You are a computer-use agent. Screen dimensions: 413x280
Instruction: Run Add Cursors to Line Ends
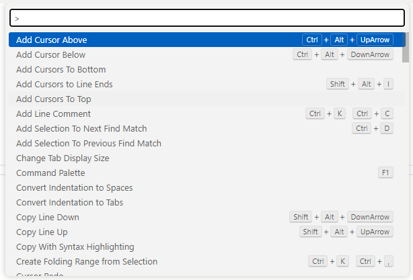pyautogui.click(x=65, y=85)
